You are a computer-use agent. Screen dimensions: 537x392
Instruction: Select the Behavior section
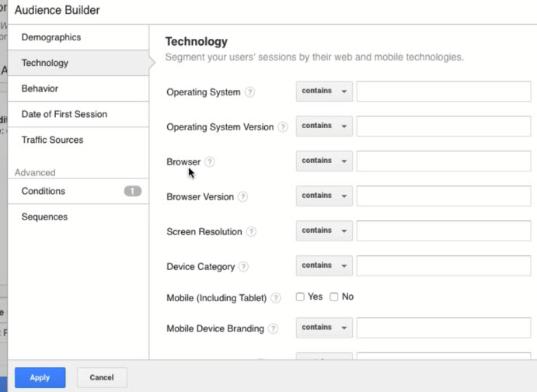click(x=40, y=88)
